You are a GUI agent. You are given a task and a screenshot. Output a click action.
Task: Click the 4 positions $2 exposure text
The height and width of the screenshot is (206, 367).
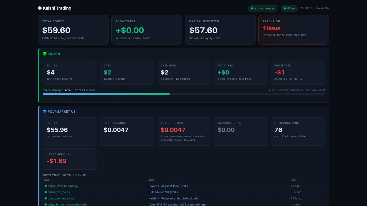175,79
